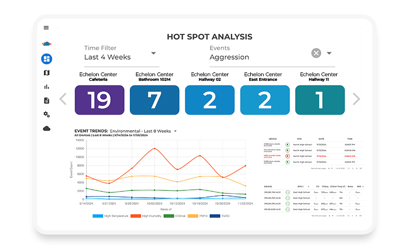This screenshot has height=249, width=412.
Task: Select the Cafeteria 19 events card
Action: coord(99,100)
